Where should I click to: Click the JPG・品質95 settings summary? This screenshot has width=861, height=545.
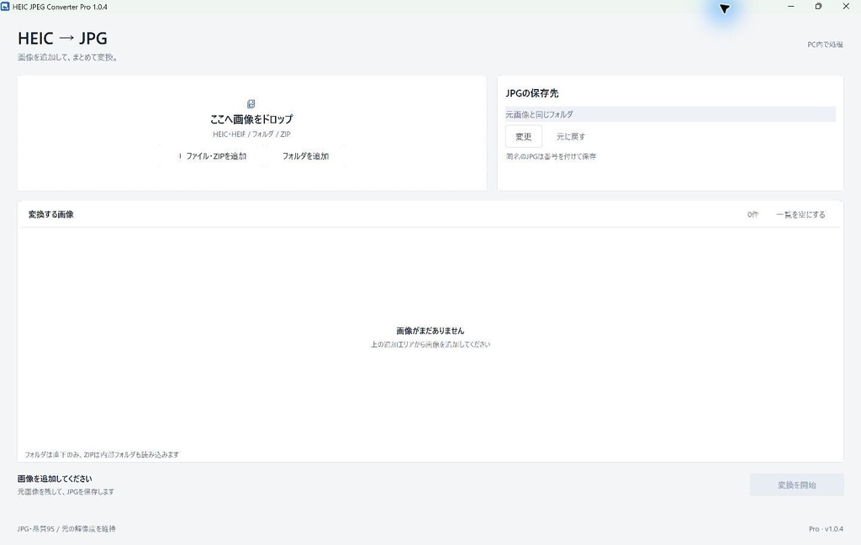(x=66, y=528)
